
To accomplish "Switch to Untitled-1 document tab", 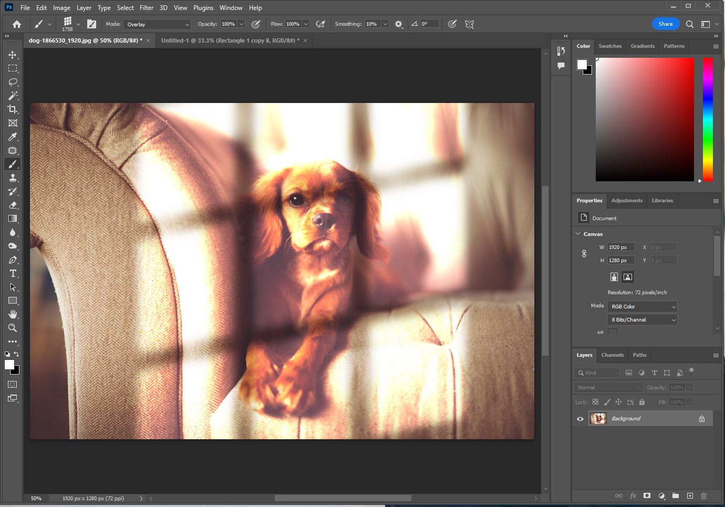I will click(230, 40).
